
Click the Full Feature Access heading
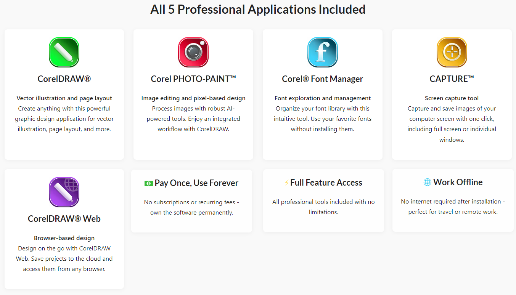pos(326,183)
